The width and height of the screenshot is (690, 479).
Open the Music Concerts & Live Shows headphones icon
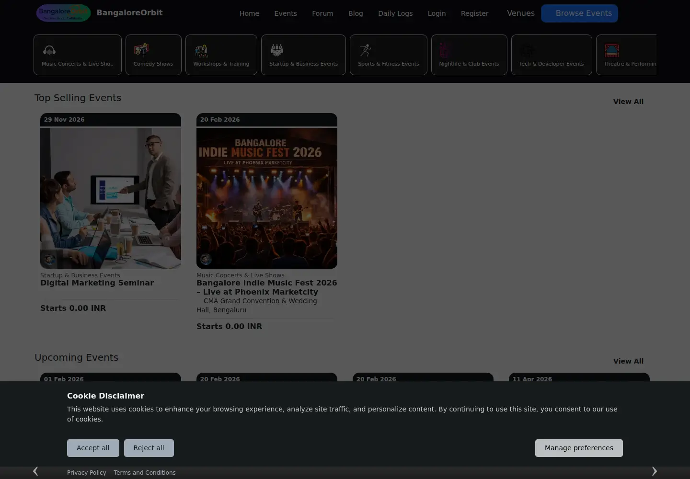tap(49, 50)
